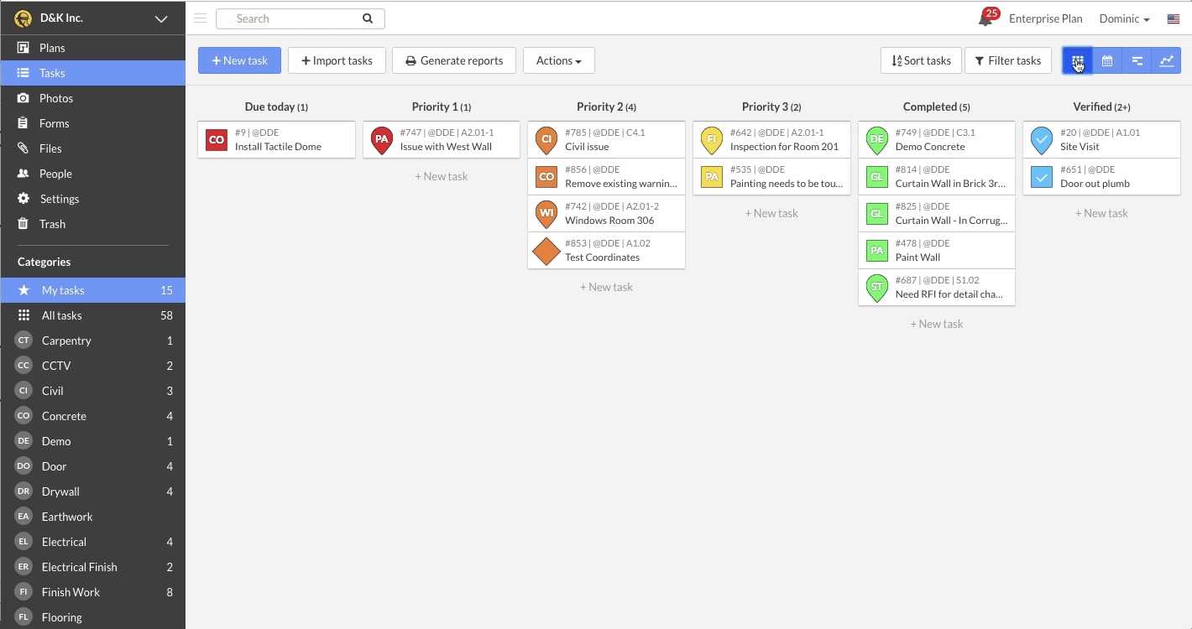This screenshot has width=1192, height=629.
Task: Click the red PA marker on Issue with West Wall
Action: pyautogui.click(x=382, y=140)
